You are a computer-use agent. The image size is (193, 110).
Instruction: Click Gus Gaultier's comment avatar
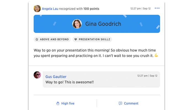click(x=37, y=75)
